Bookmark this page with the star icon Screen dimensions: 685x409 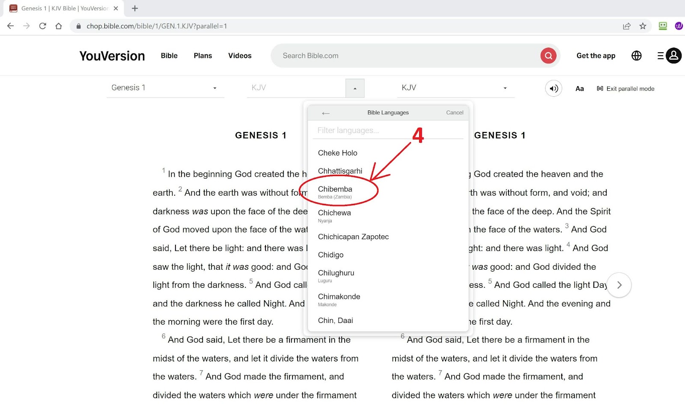pyautogui.click(x=643, y=26)
